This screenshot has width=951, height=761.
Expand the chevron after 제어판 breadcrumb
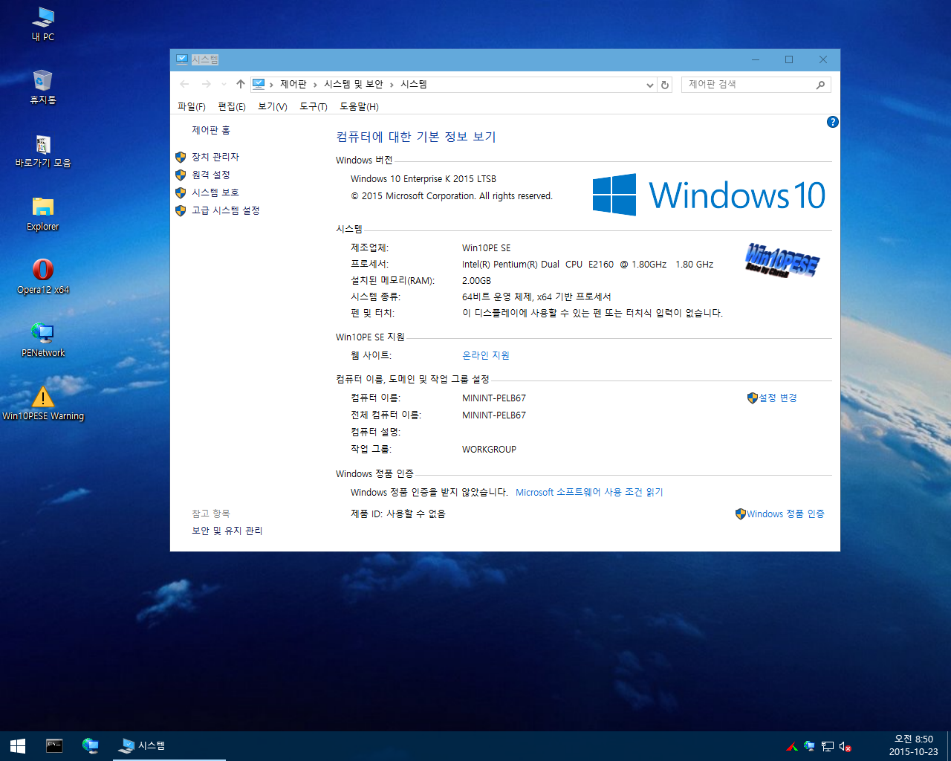pos(316,85)
